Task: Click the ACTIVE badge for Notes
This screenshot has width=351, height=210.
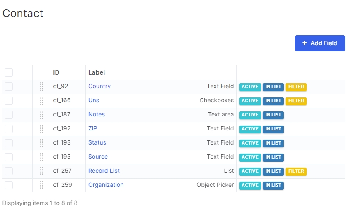Action: coord(250,115)
